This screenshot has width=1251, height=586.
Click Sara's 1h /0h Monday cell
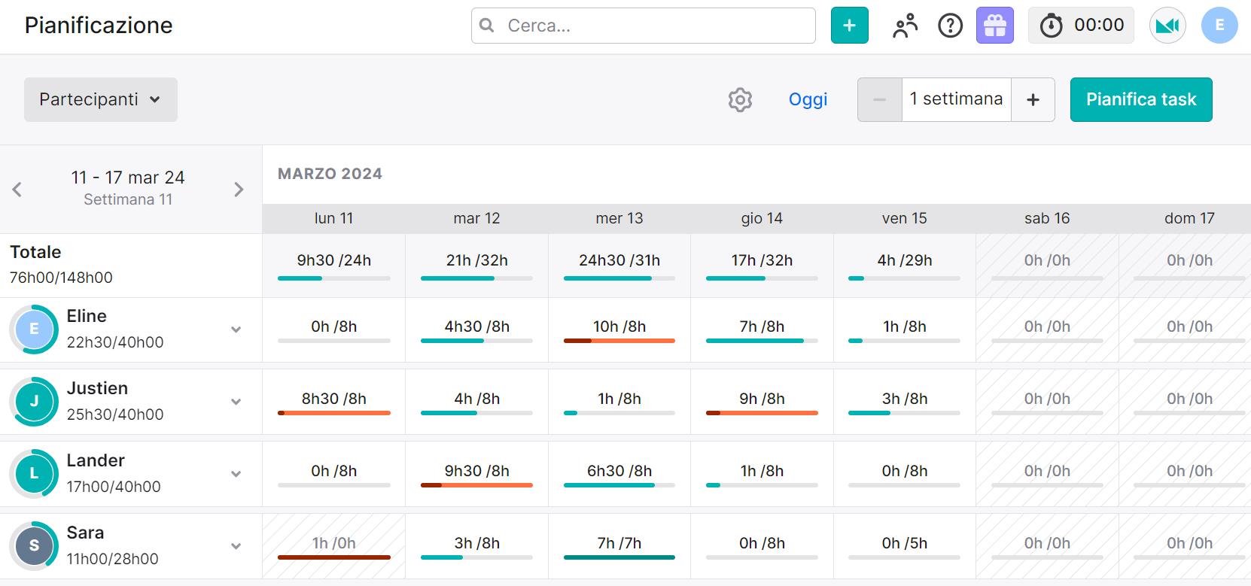point(333,546)
